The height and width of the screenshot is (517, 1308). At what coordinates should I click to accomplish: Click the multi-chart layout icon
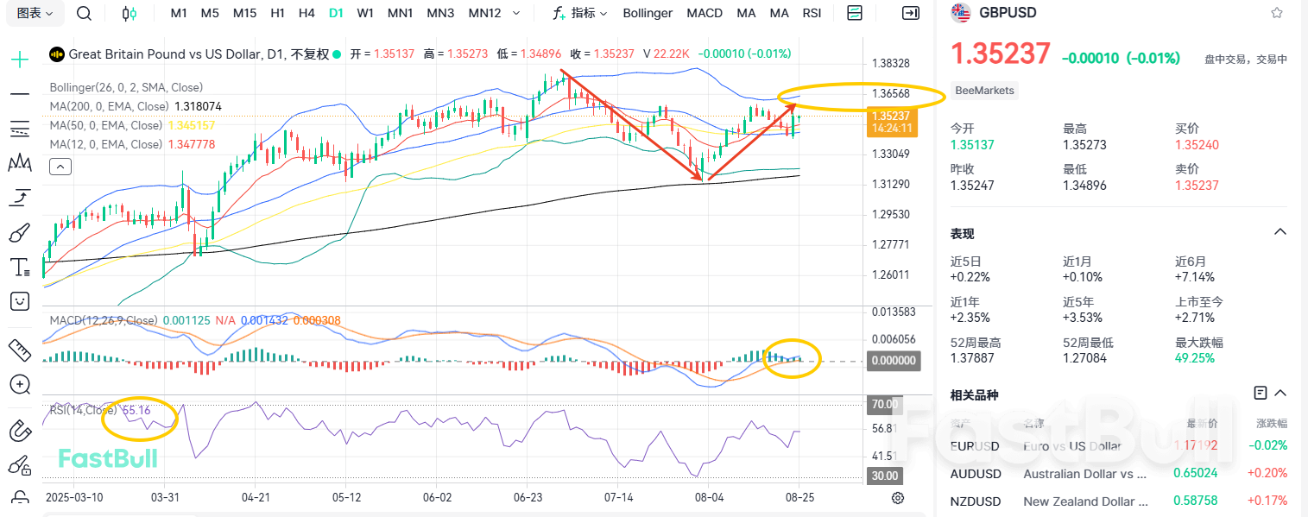point(855,13)
